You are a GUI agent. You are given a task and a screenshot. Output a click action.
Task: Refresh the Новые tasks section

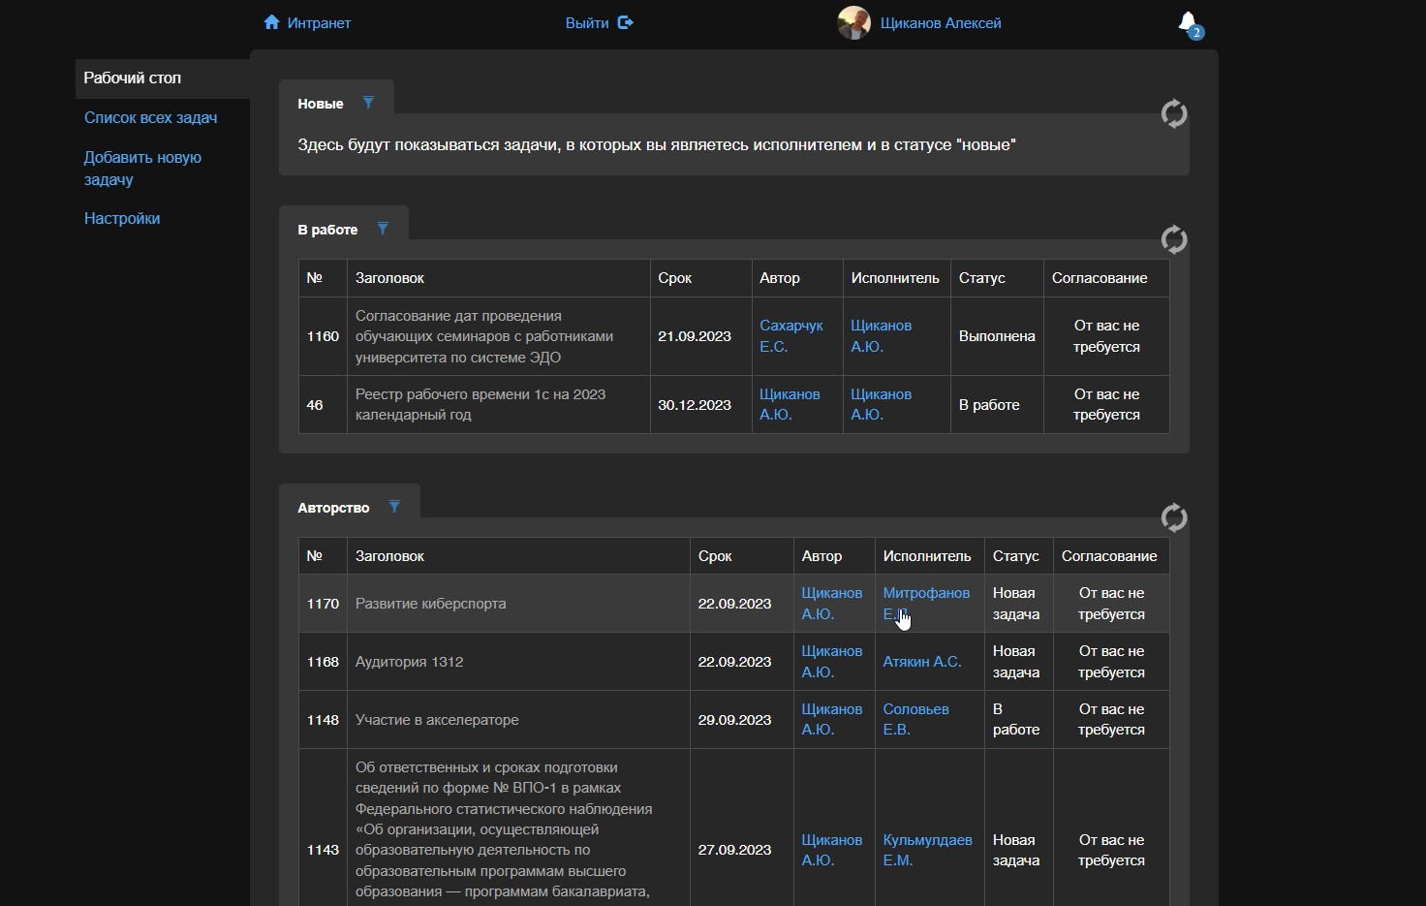tap(1174, 114)
